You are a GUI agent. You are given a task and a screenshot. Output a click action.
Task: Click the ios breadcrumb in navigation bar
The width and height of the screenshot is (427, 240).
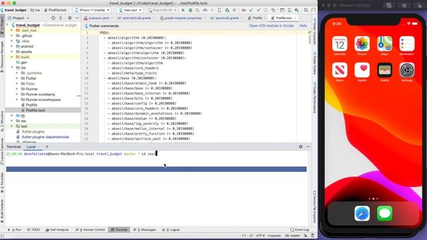pos(35,10)
